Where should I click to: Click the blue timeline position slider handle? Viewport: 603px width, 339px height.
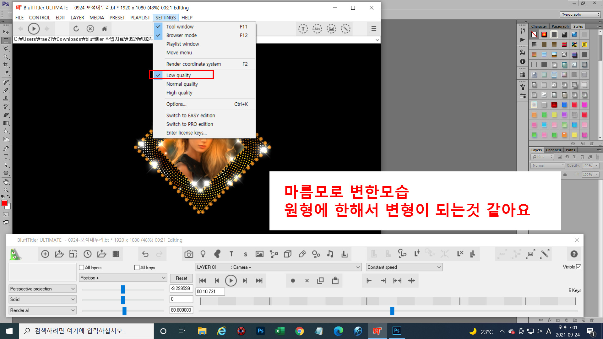pyautogui.click(x=392, y=311)
